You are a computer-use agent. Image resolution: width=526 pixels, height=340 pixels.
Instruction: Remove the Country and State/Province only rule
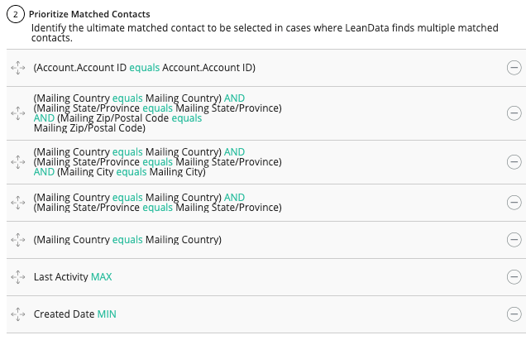(514, 203)
